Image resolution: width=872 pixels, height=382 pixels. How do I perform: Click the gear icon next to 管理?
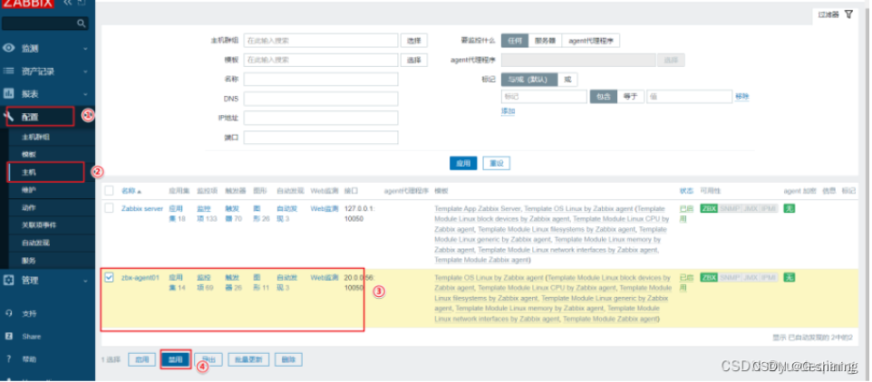tap(8, 281)
